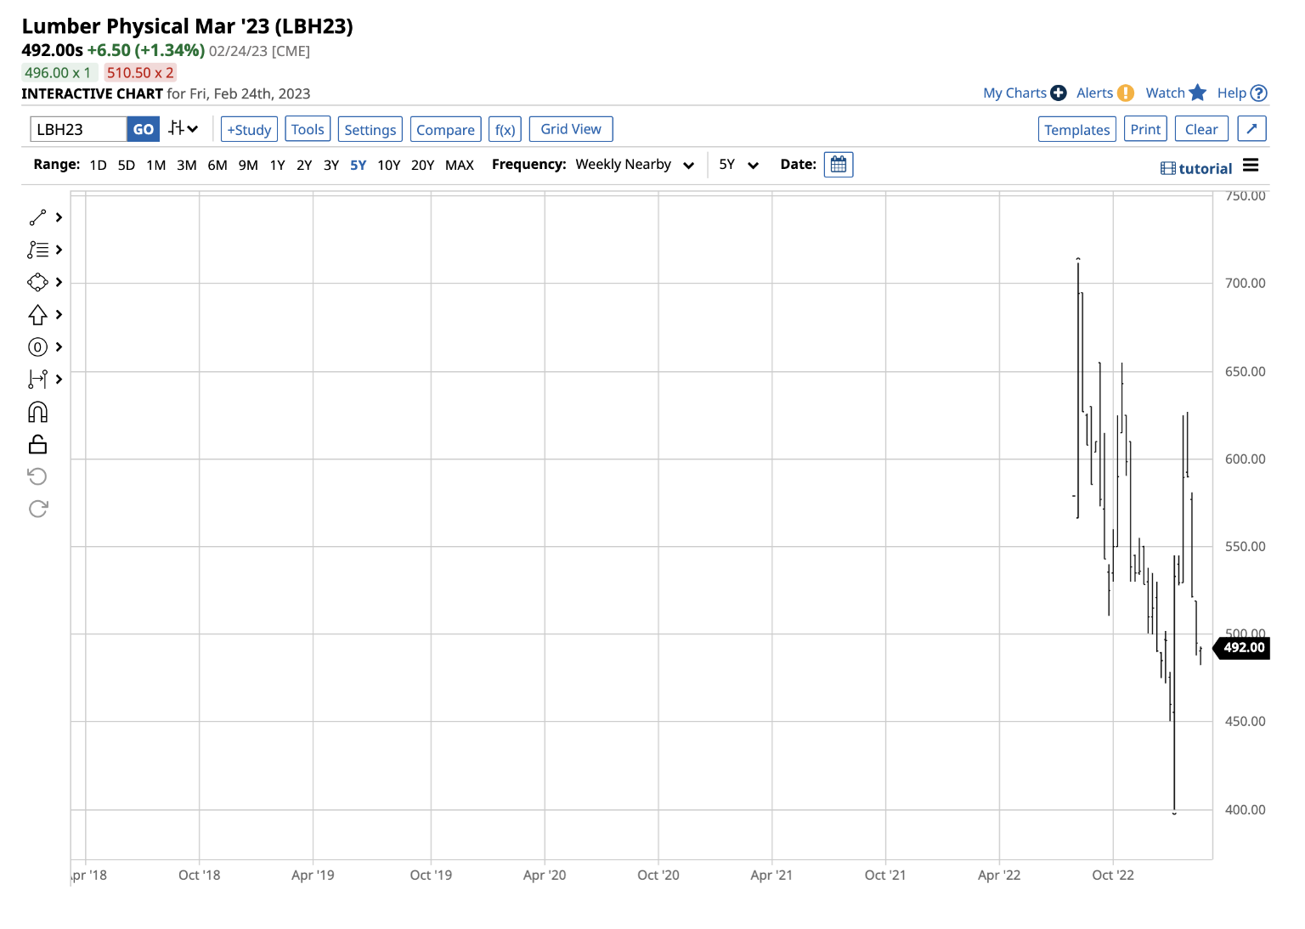
Task: Expand the chart bar type dropdown
Action: point(183,129)
